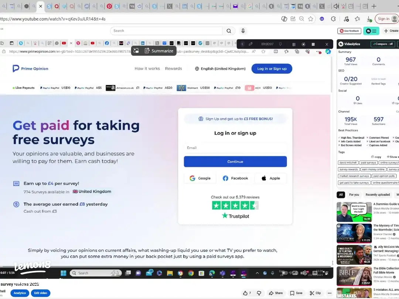The height and width of the screenshot is (299, 399).
Task: Seek on the YouTube video progress bar
Action: [166, 267]
